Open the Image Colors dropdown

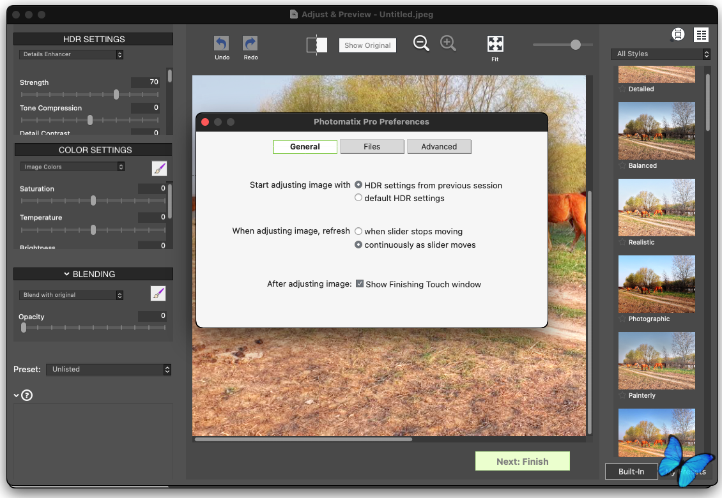tap(72, 167)
